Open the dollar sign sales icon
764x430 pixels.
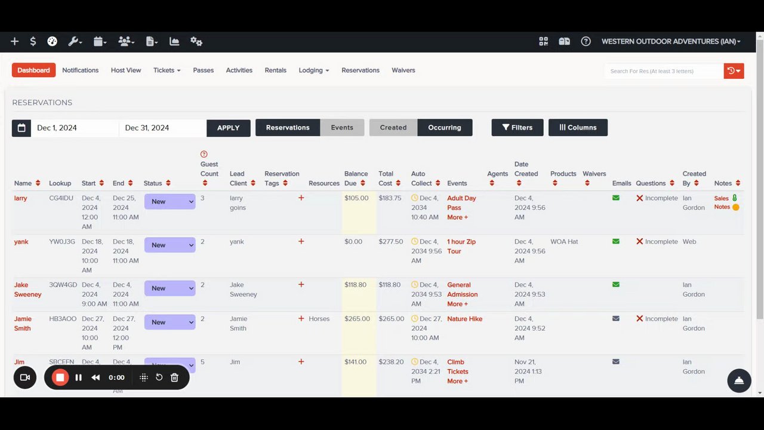(x=33, y=41)
